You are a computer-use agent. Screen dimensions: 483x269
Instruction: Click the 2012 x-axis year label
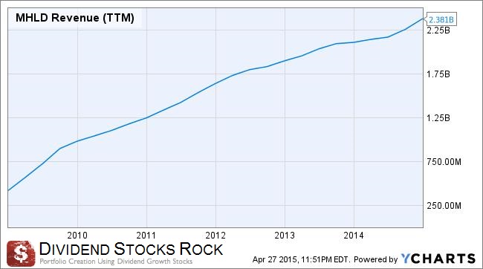point(215,236)
